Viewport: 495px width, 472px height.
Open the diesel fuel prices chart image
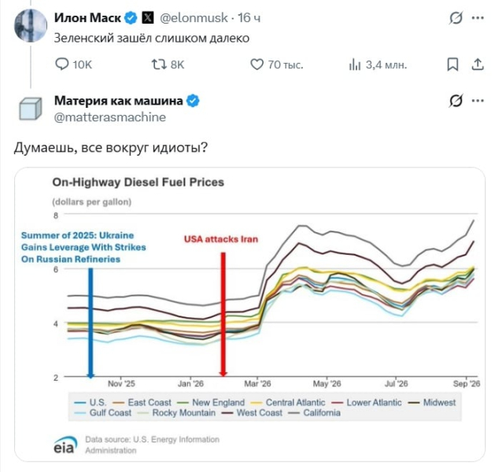pos(249,314)
